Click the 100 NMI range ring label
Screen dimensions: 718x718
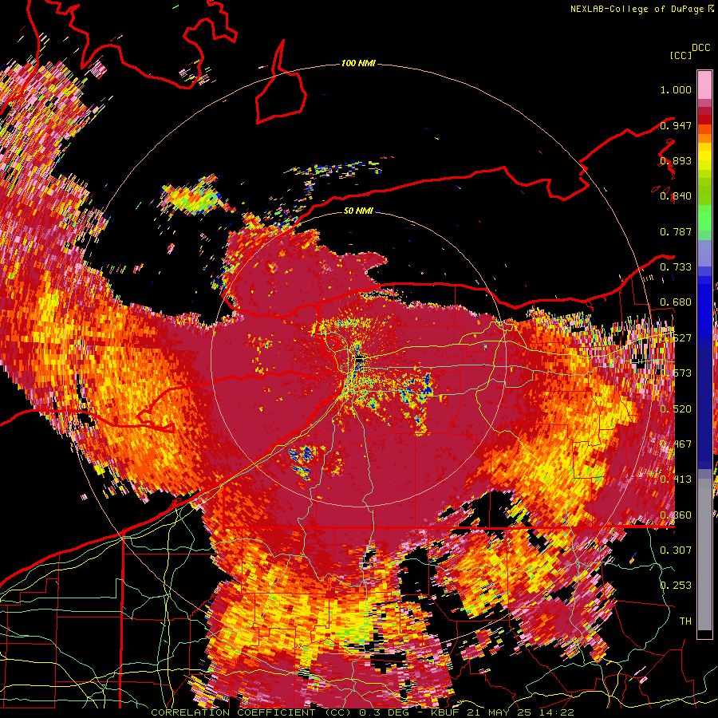[358, 63]
